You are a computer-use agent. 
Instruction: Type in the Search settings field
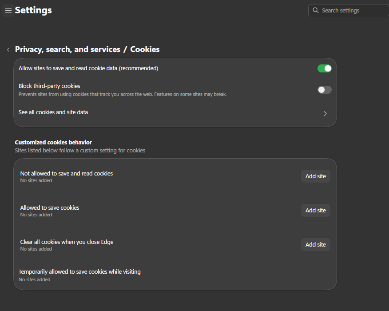tap(351, 10)
